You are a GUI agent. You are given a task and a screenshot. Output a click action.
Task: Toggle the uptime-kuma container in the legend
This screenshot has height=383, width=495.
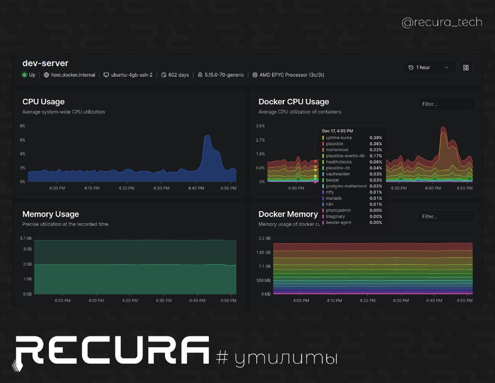pyautogui.click(x=338, y=138)
